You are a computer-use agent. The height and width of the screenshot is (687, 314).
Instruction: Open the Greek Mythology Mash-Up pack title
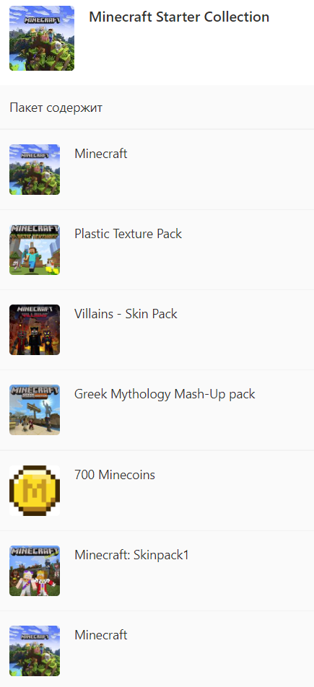coord(165,394)
